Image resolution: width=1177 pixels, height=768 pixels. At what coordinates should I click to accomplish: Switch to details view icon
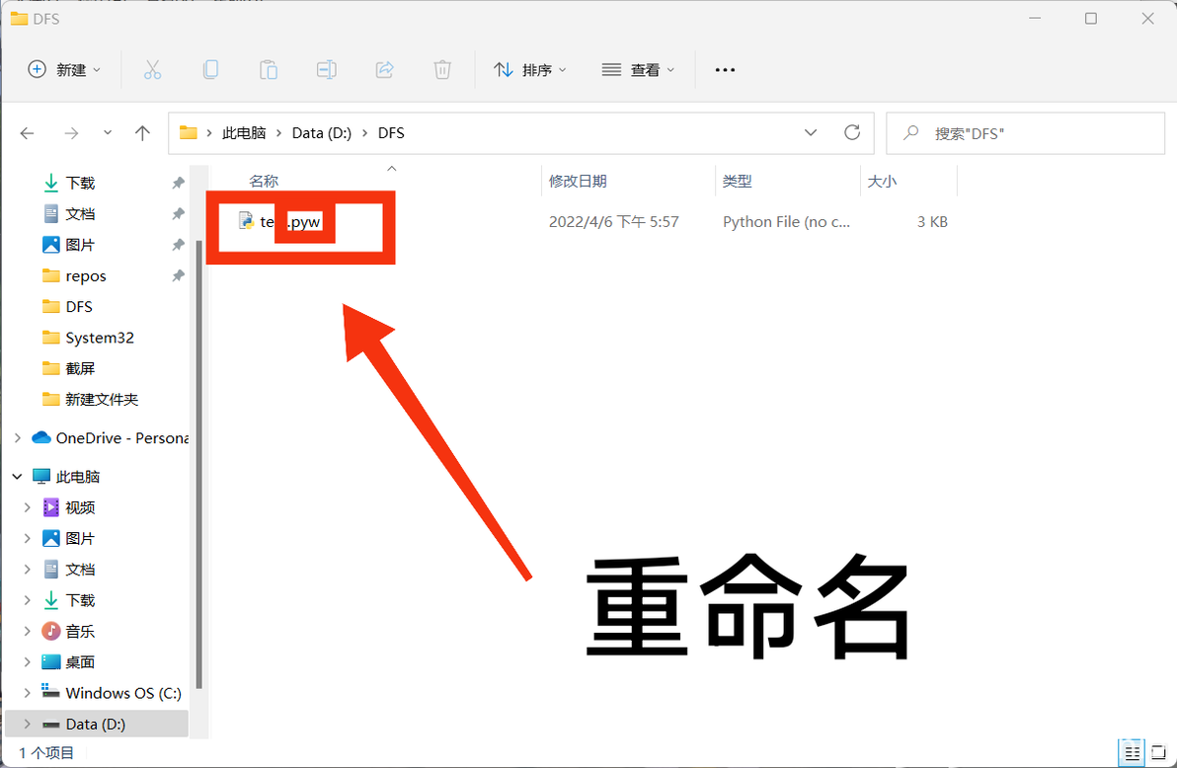tap(1132, 751)
